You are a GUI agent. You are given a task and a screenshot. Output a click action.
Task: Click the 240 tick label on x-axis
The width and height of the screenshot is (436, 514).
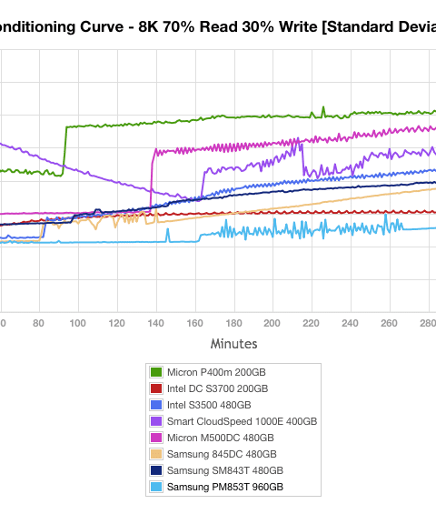pyautogui.click(x=350, y=323)
